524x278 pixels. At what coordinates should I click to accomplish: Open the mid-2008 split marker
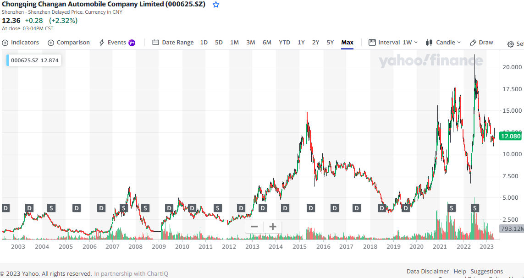(x=145, y=208)
